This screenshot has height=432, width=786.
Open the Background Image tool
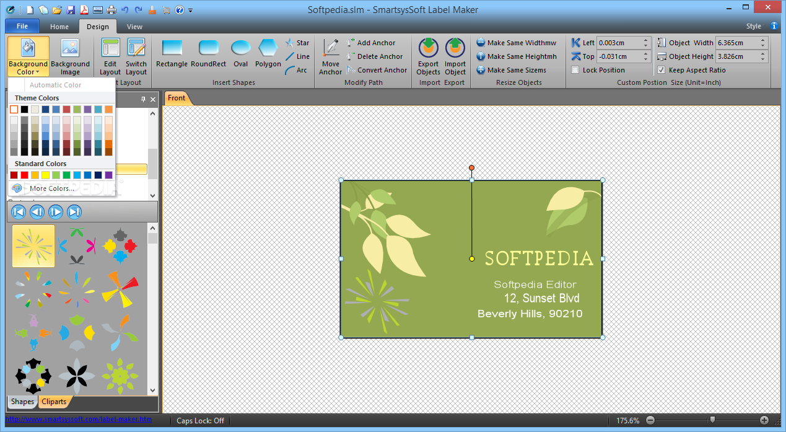[x=70, y=56]
